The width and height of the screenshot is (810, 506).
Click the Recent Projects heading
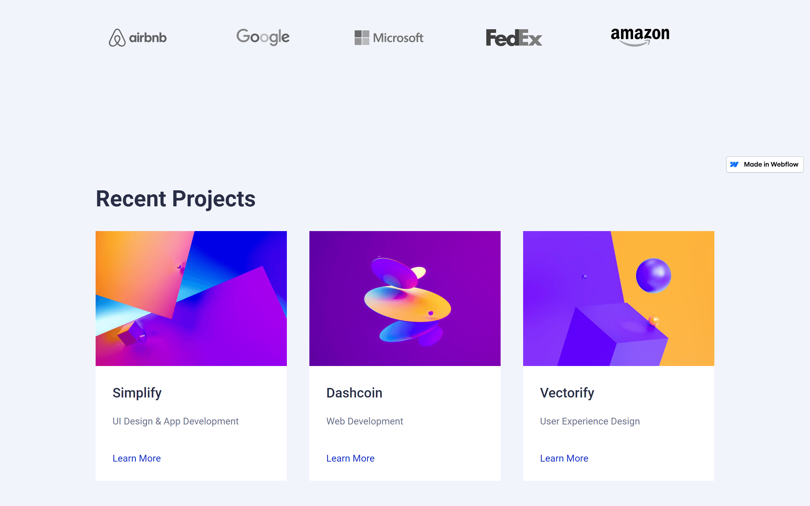[176, 199]
